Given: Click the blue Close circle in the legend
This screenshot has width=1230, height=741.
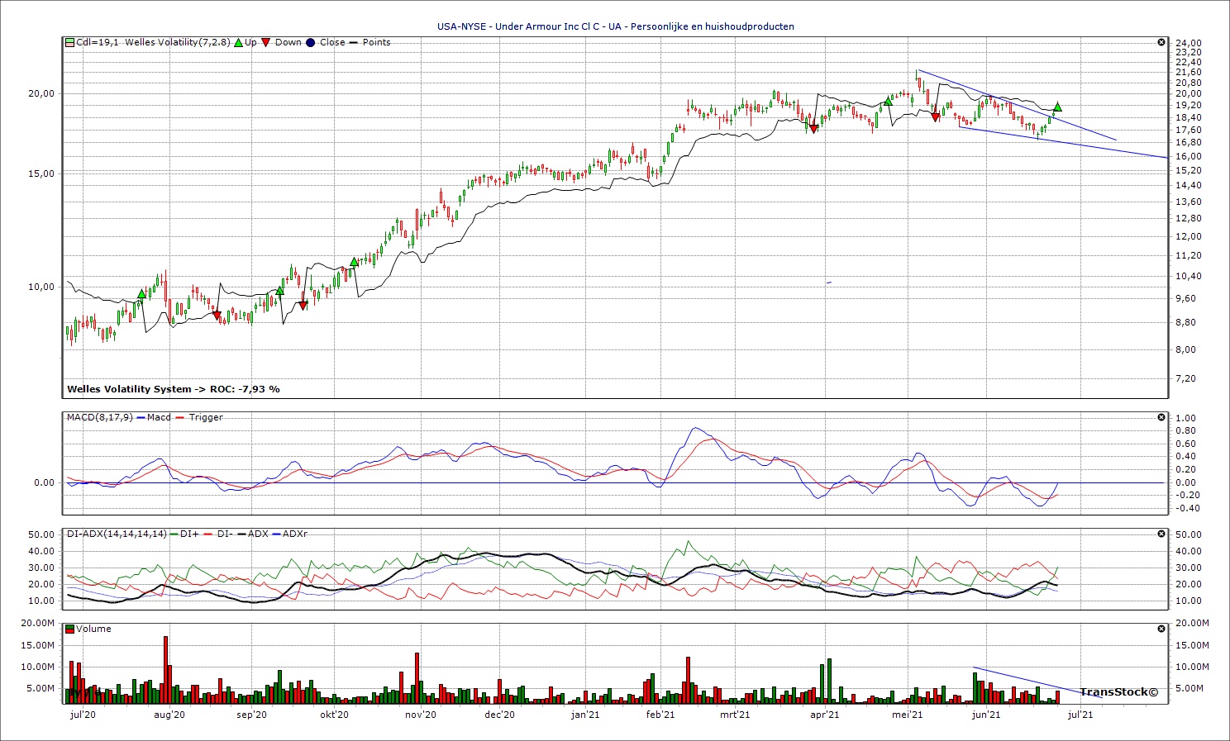Looking at the screenshot, I should pyautogui.click(x=310, y=42).
